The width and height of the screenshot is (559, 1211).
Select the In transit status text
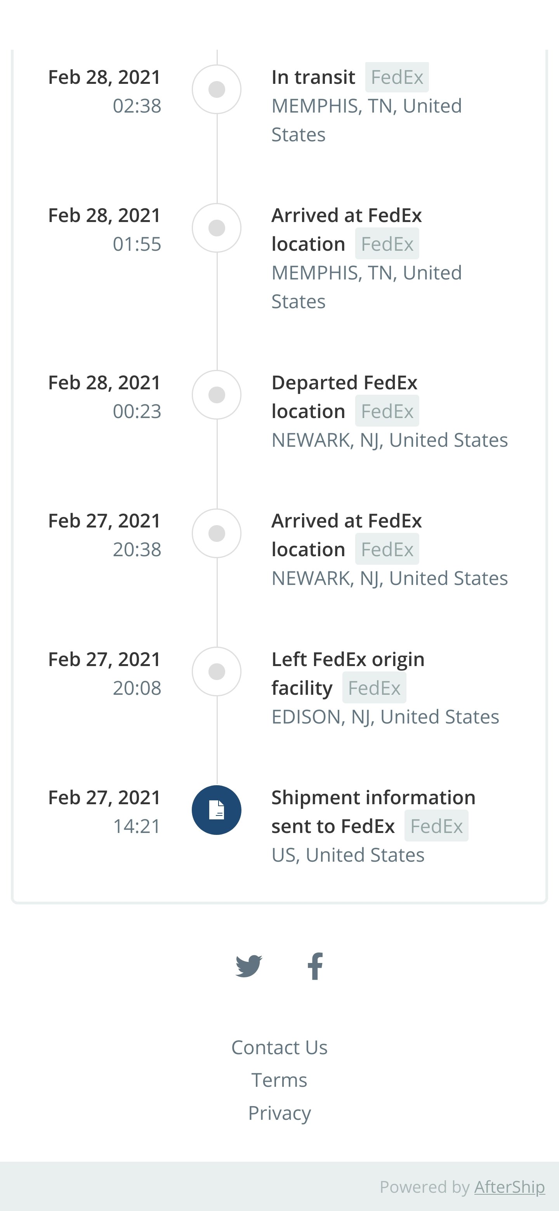tap(313, 77)
